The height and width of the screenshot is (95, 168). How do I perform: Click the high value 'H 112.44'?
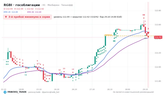click(19, 9)
